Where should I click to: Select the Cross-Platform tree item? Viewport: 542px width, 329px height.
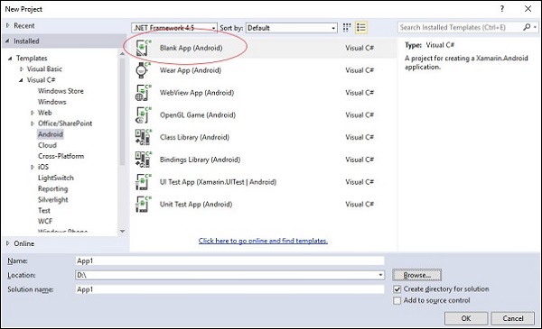coord(61,156)
